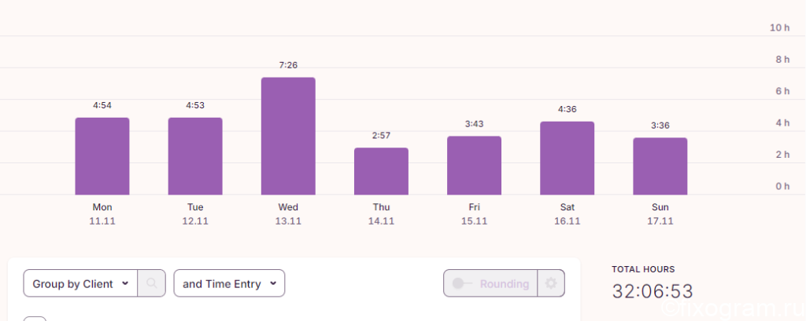Image resolution: width=806 pixels, height=321 pixels.
Task: Expand the Group by Client dropdown
Action: [x=80, y=283]
